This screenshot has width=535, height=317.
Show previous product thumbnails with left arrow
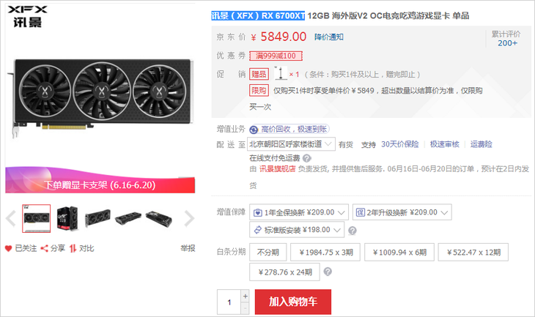(x=10, y=218)
